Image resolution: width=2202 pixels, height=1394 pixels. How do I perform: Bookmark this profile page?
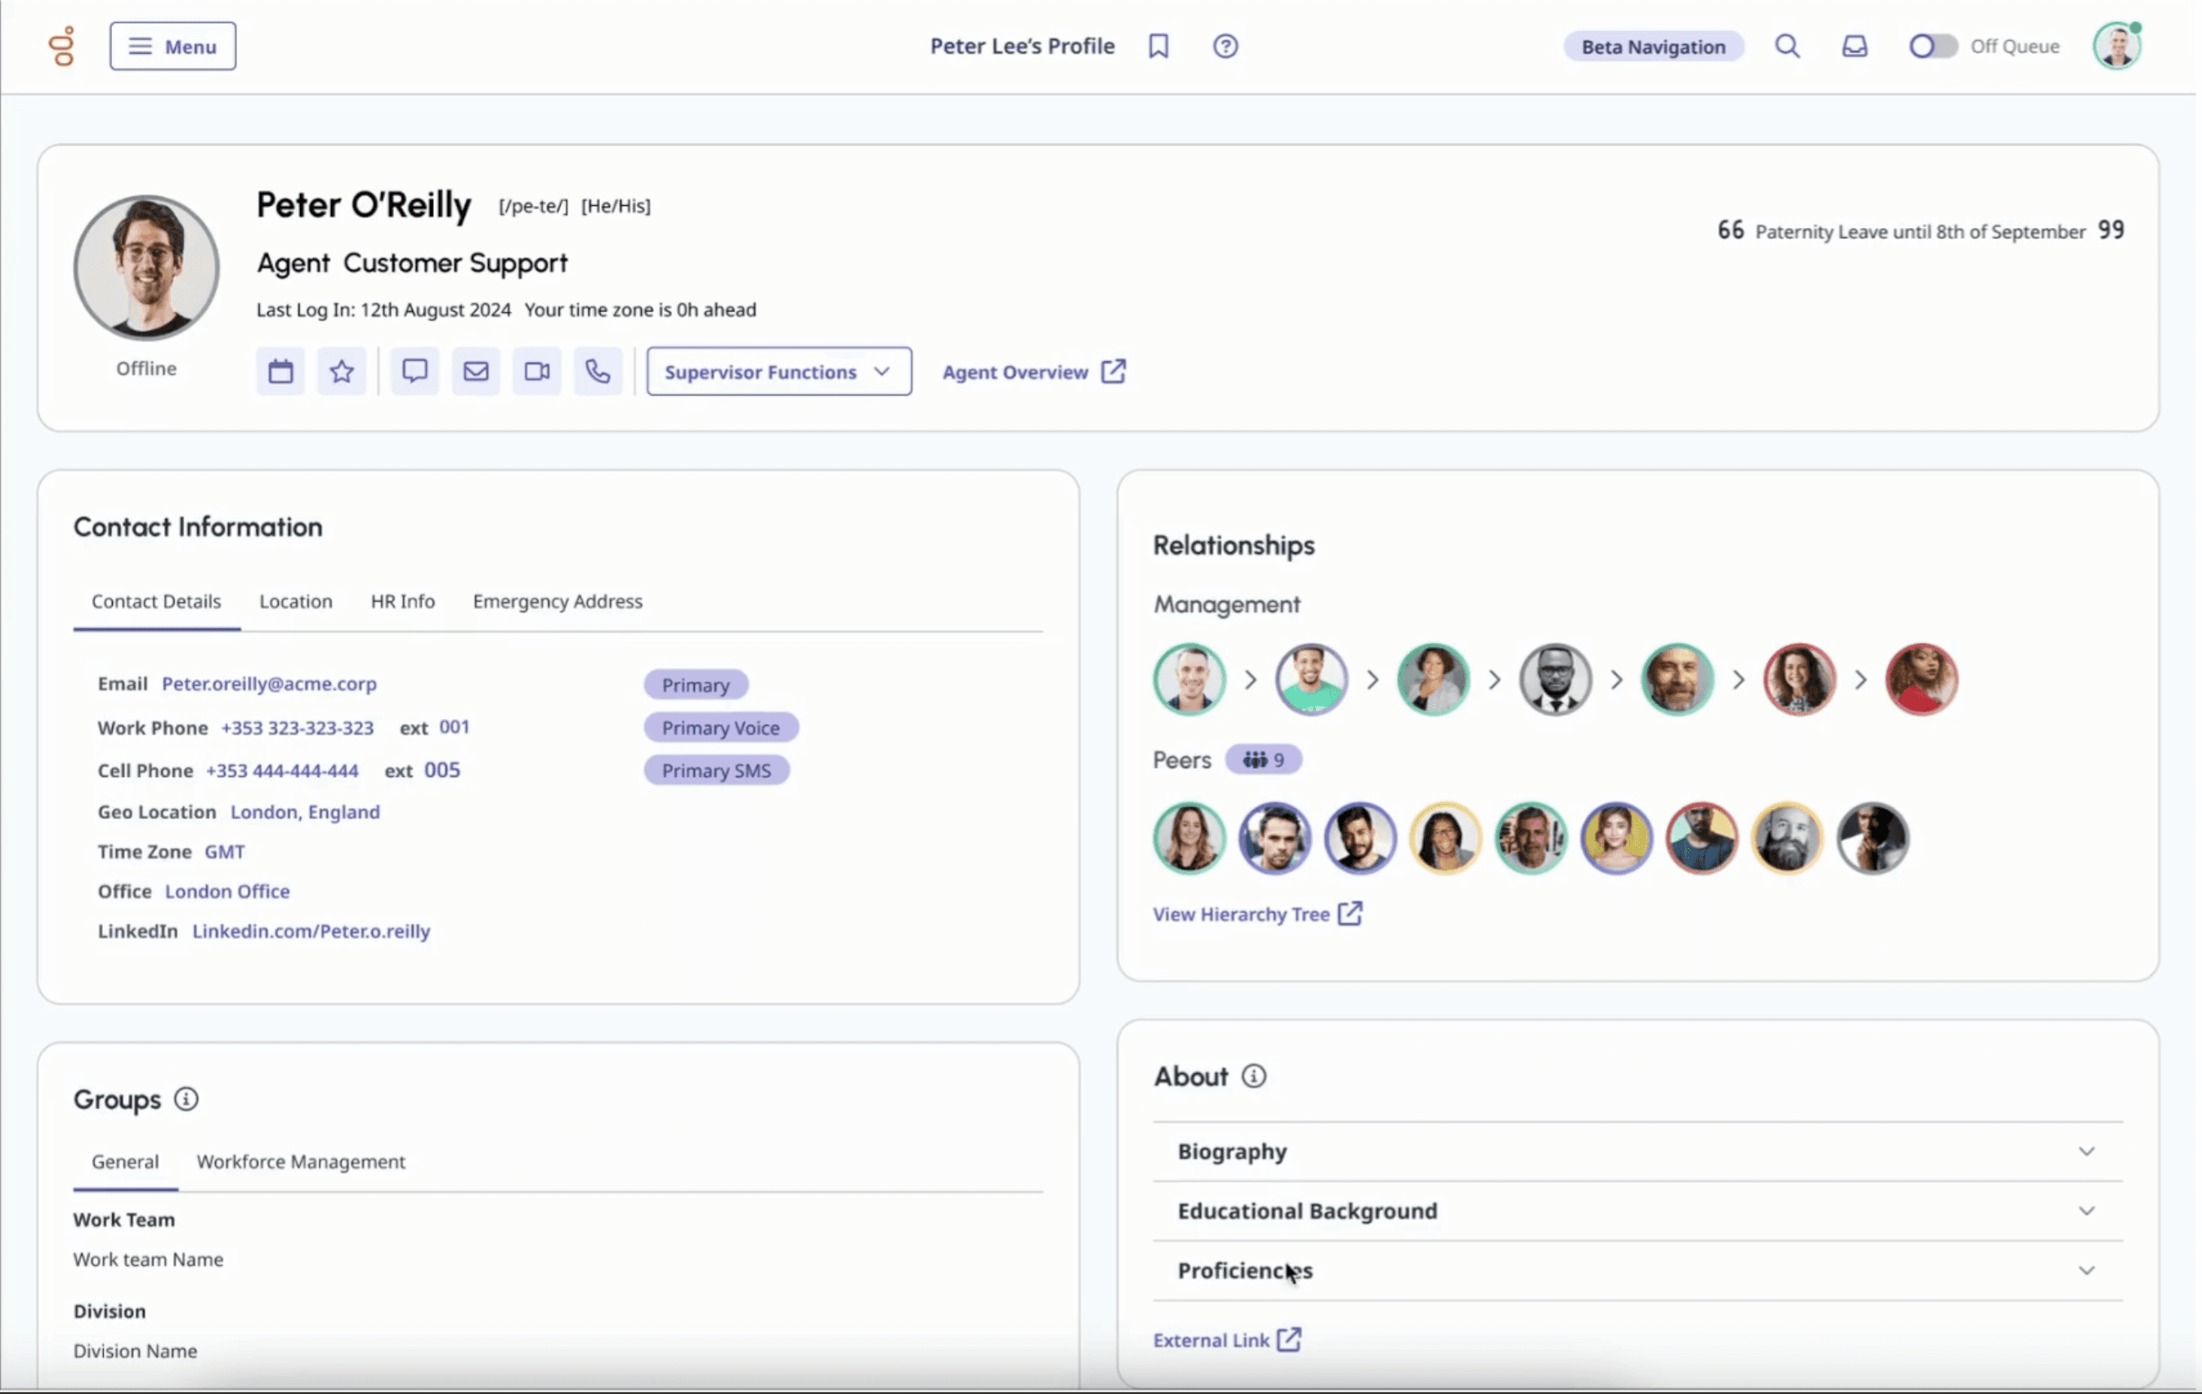[x=1157, y=46]
